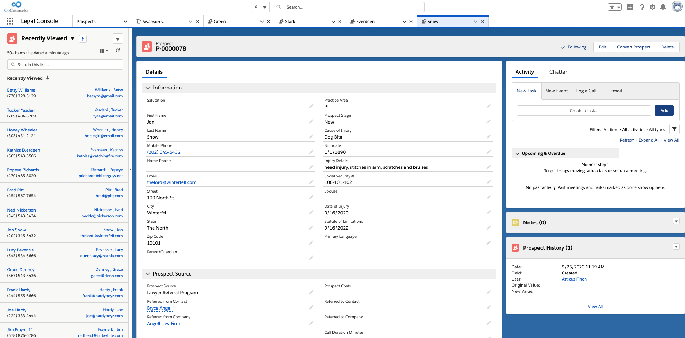
Task: Open the setup gear icon
Action: [653, 7]
